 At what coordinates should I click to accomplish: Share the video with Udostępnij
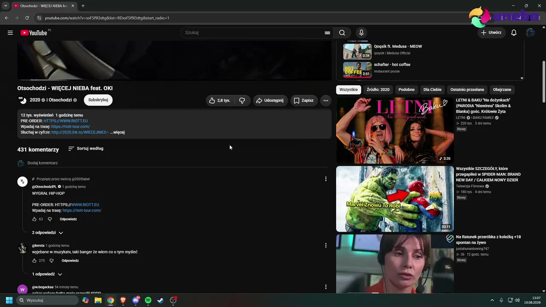coord(270,101)
